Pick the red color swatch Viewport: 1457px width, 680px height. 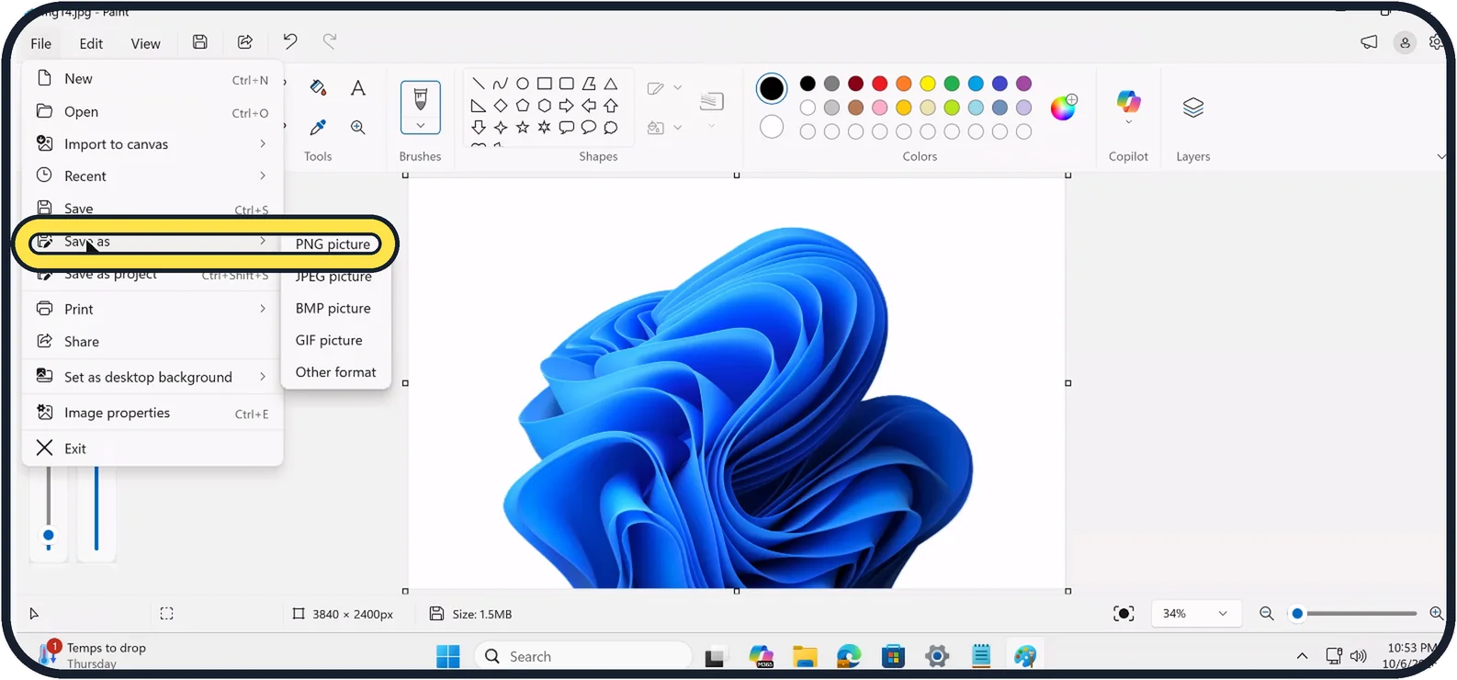tap(880, 84)
